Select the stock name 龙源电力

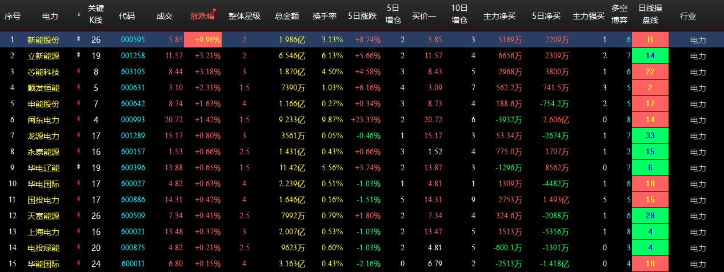(x=43, y=136)
